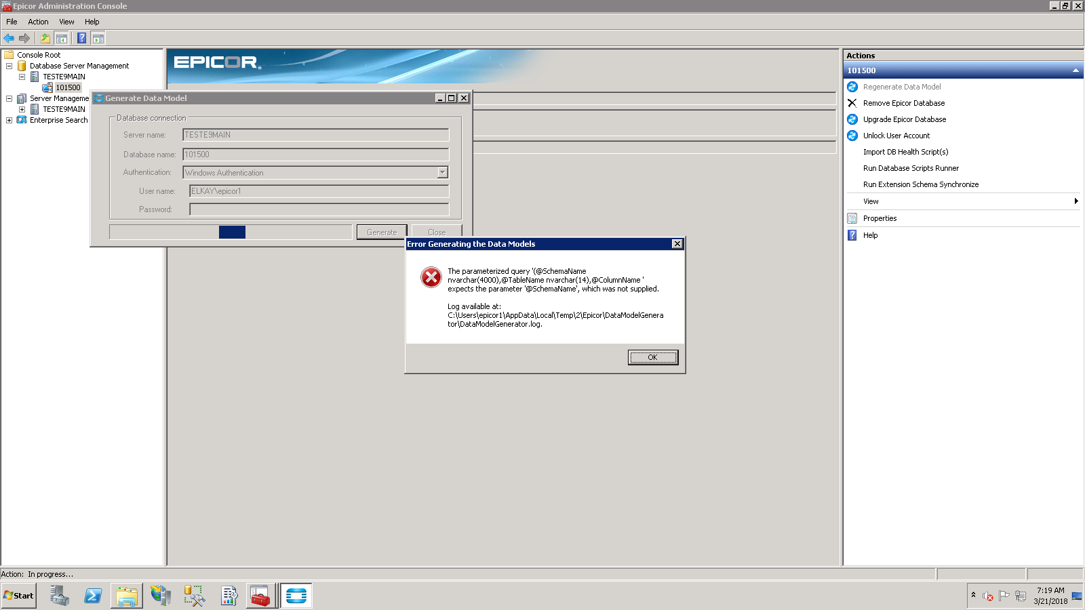
Task: Expand the Enterprise Search node
Action: tap(9, 120)
